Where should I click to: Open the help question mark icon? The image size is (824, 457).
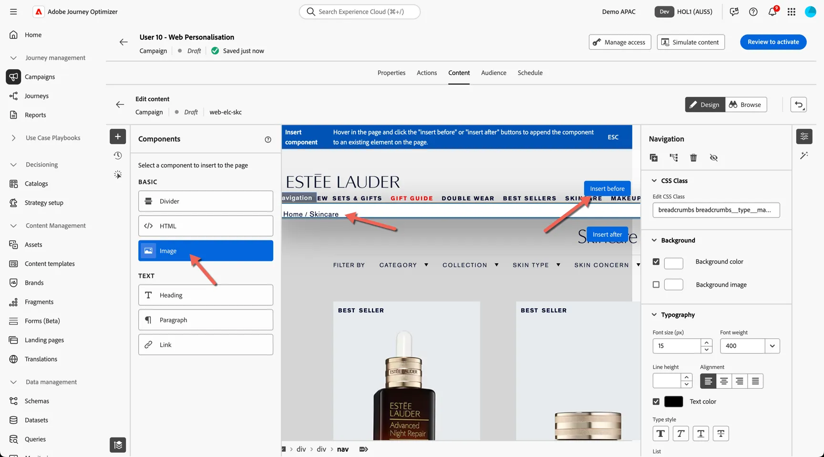tap(753, 11)
